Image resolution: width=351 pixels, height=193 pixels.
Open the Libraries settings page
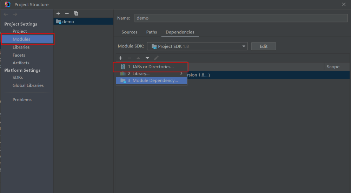tap(21, 47)
